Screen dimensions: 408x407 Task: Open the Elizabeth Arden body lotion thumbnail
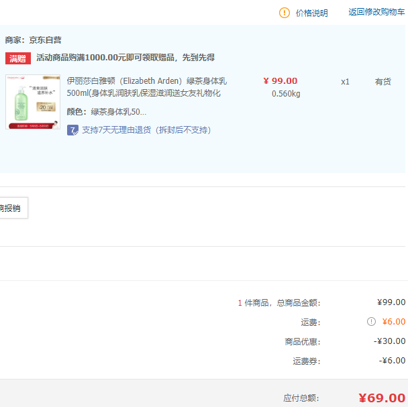[x=33, y=102]
